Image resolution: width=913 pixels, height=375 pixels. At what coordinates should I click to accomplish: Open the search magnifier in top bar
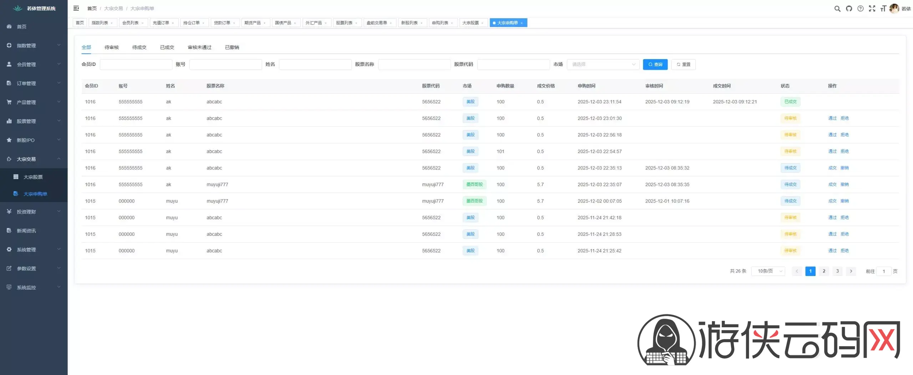[837, 9]
